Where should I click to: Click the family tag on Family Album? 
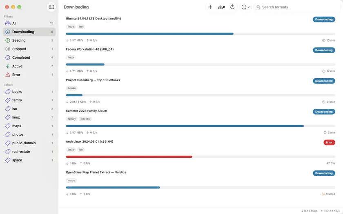coord(71,119)
